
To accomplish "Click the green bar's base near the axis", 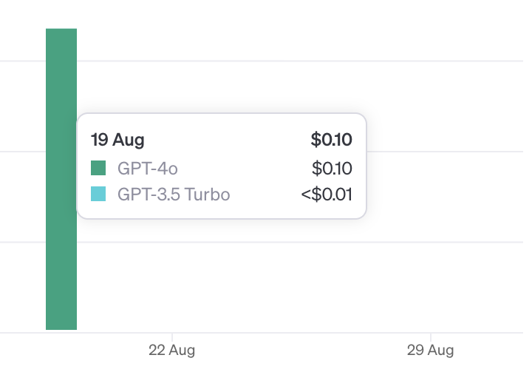I will pos(61,321).
